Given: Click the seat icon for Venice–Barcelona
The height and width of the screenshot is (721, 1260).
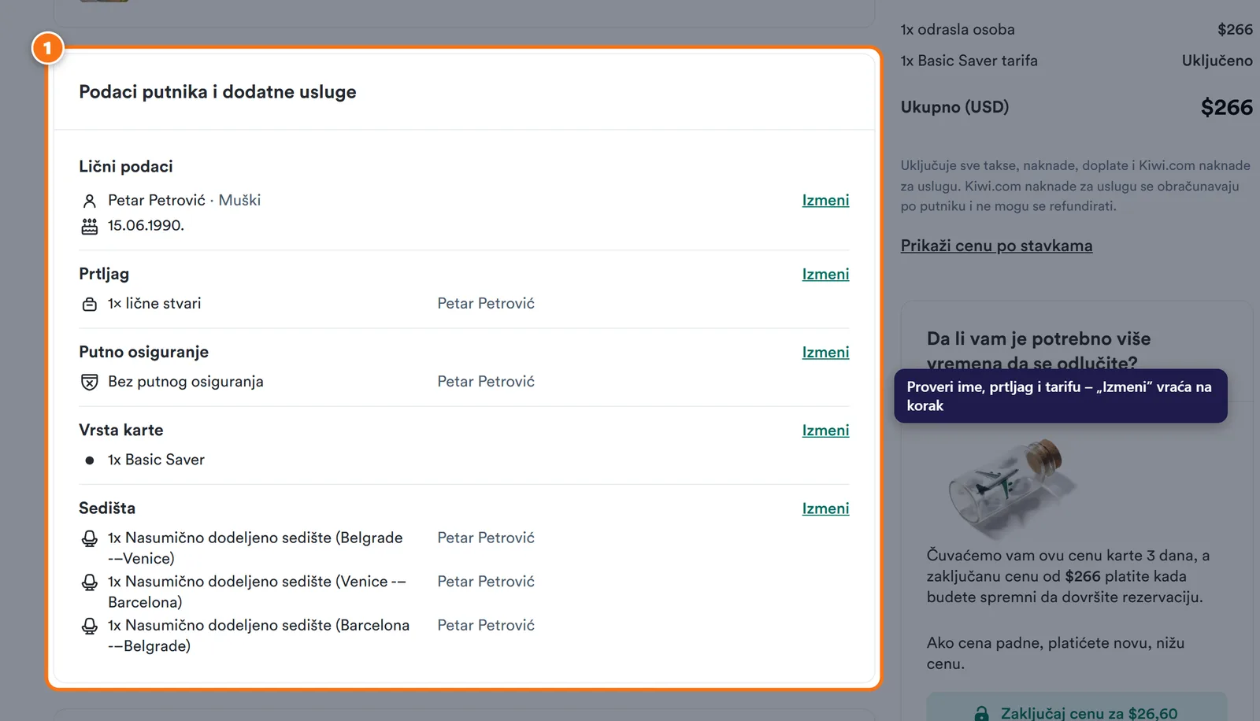Looking at the screenshot, I should pos(90,582).
